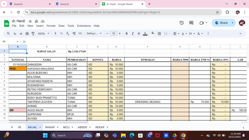Switch to the REKAP sheet tab
Image resolution: width=249 pixels, height=140 pixels.
coord(100,127)
